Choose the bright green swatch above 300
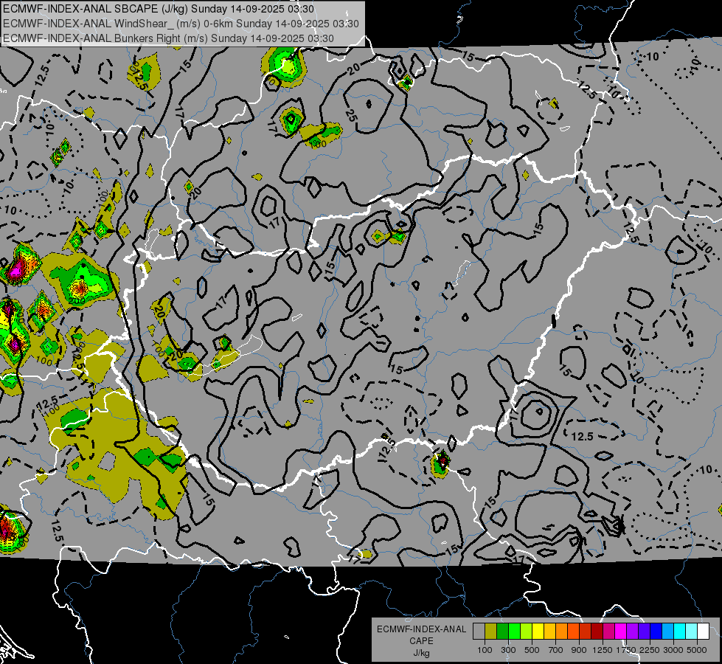722x664 pixels. 514,632
